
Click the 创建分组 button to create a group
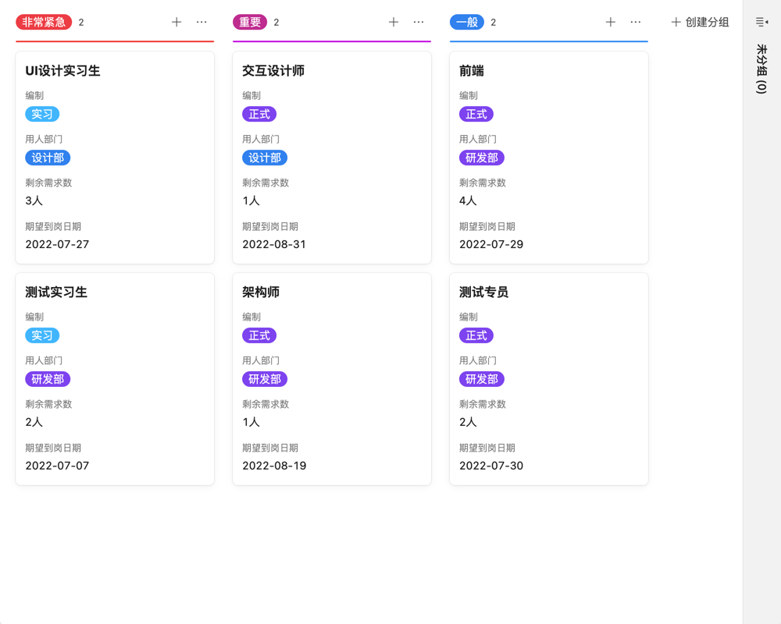701,22
